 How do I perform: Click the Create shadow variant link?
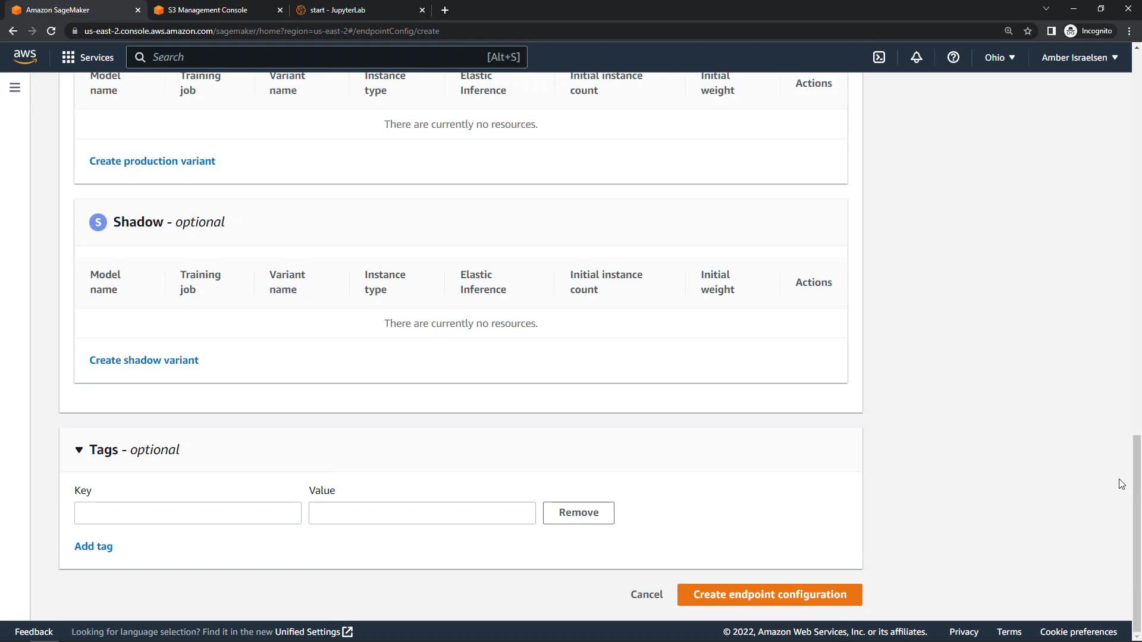[144, 360]
